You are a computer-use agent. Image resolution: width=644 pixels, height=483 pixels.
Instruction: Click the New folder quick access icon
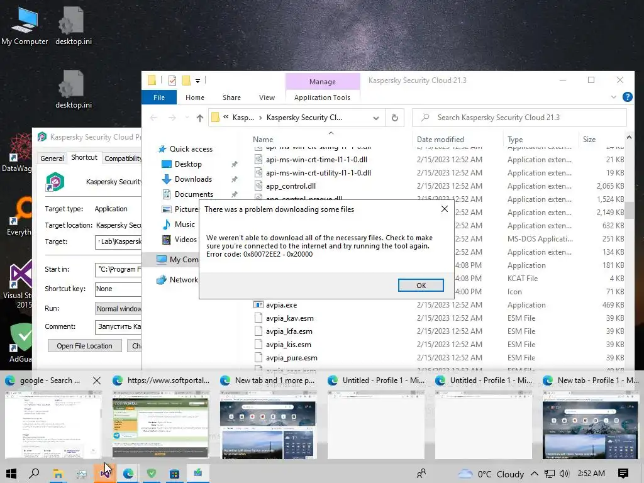186,80
